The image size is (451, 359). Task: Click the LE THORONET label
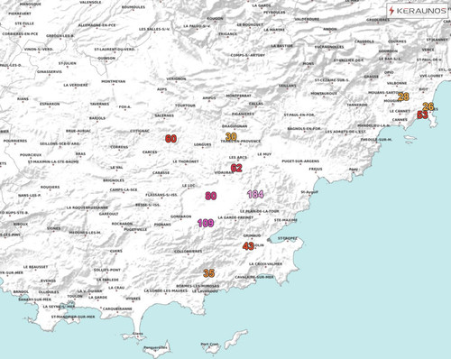pyautogui.click(x=186, y=161)
